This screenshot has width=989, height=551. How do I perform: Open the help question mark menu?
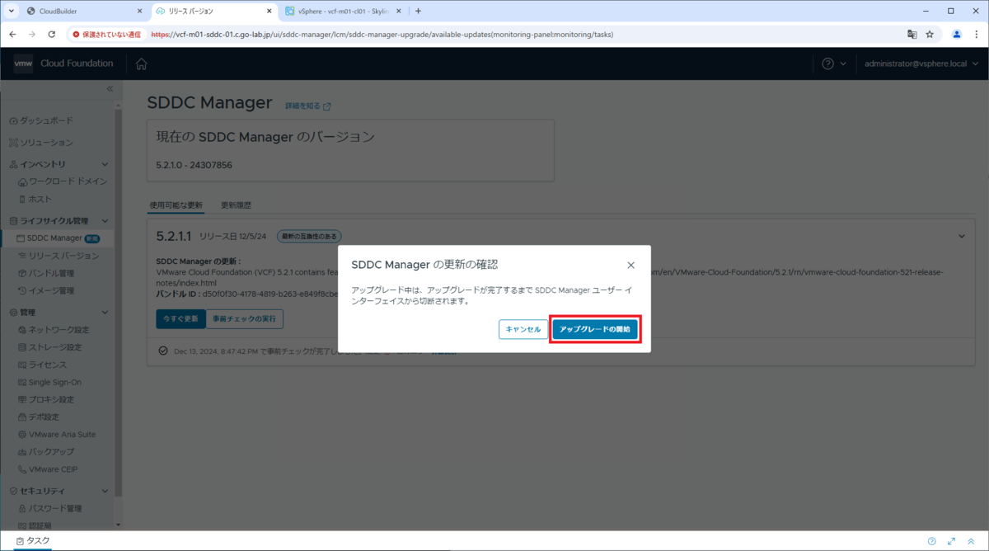click(834, 64)
